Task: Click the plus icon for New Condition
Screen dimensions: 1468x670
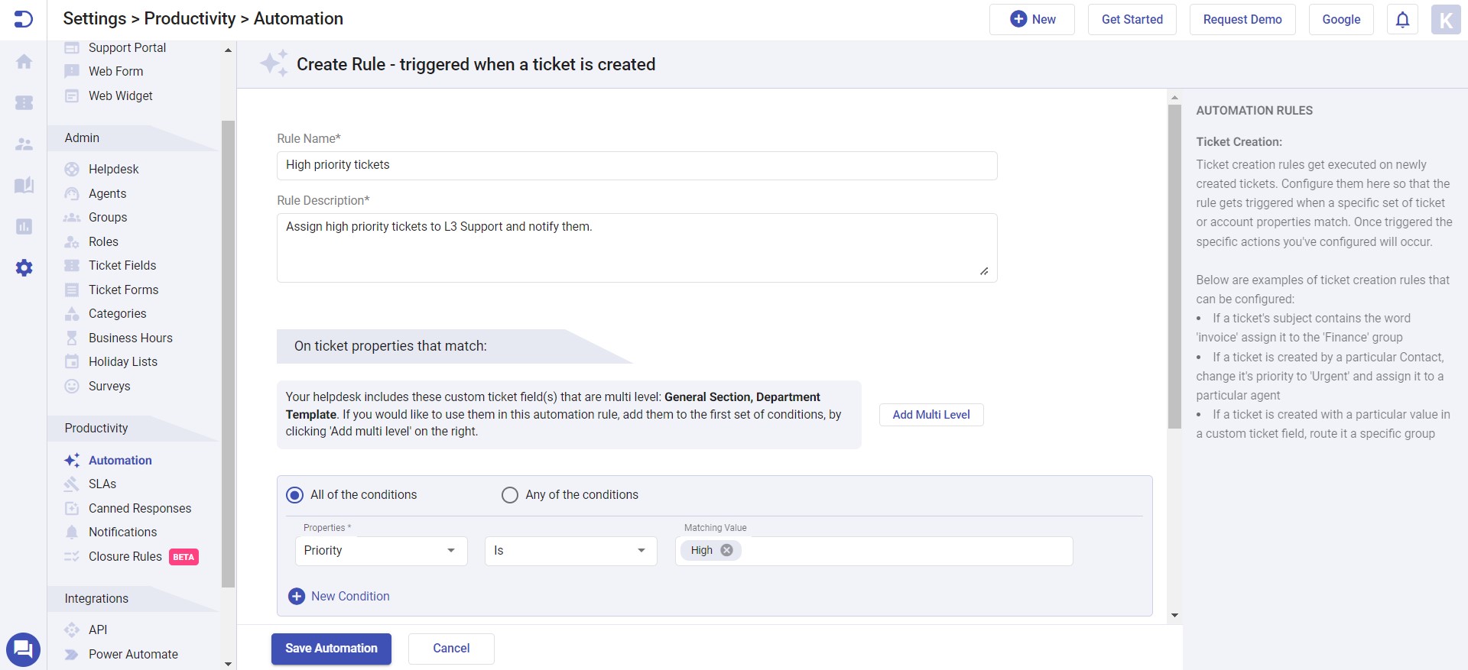Action: [x=297, y=596]
